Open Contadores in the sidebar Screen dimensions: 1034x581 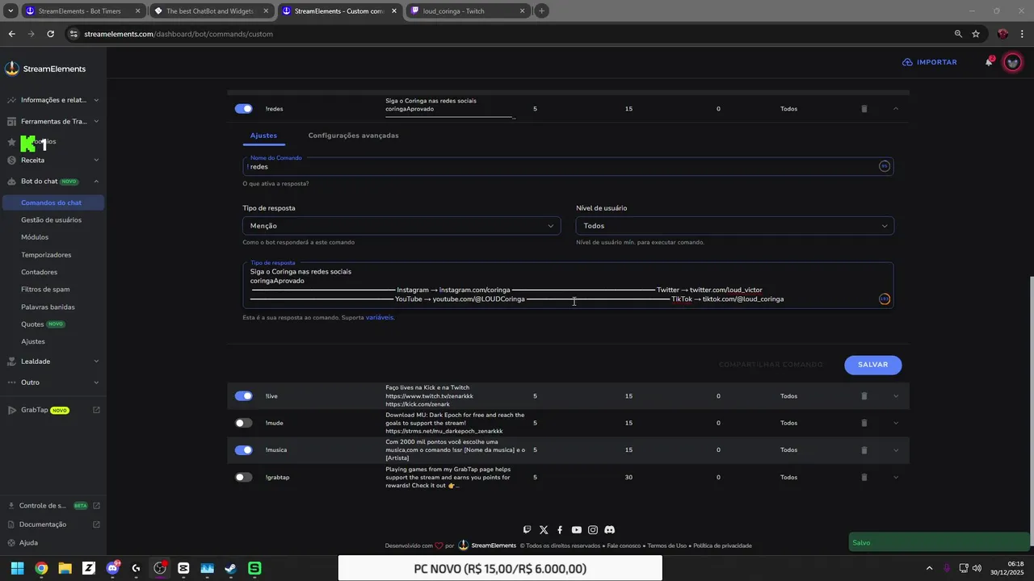coord(39,272)
